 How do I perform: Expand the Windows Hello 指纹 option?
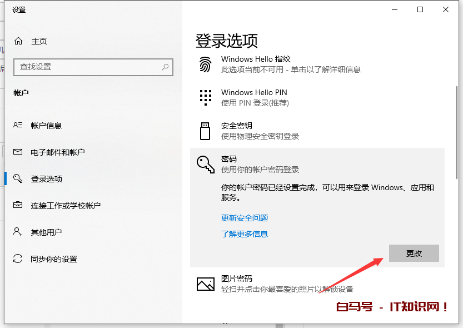click(x=256, y=59)
